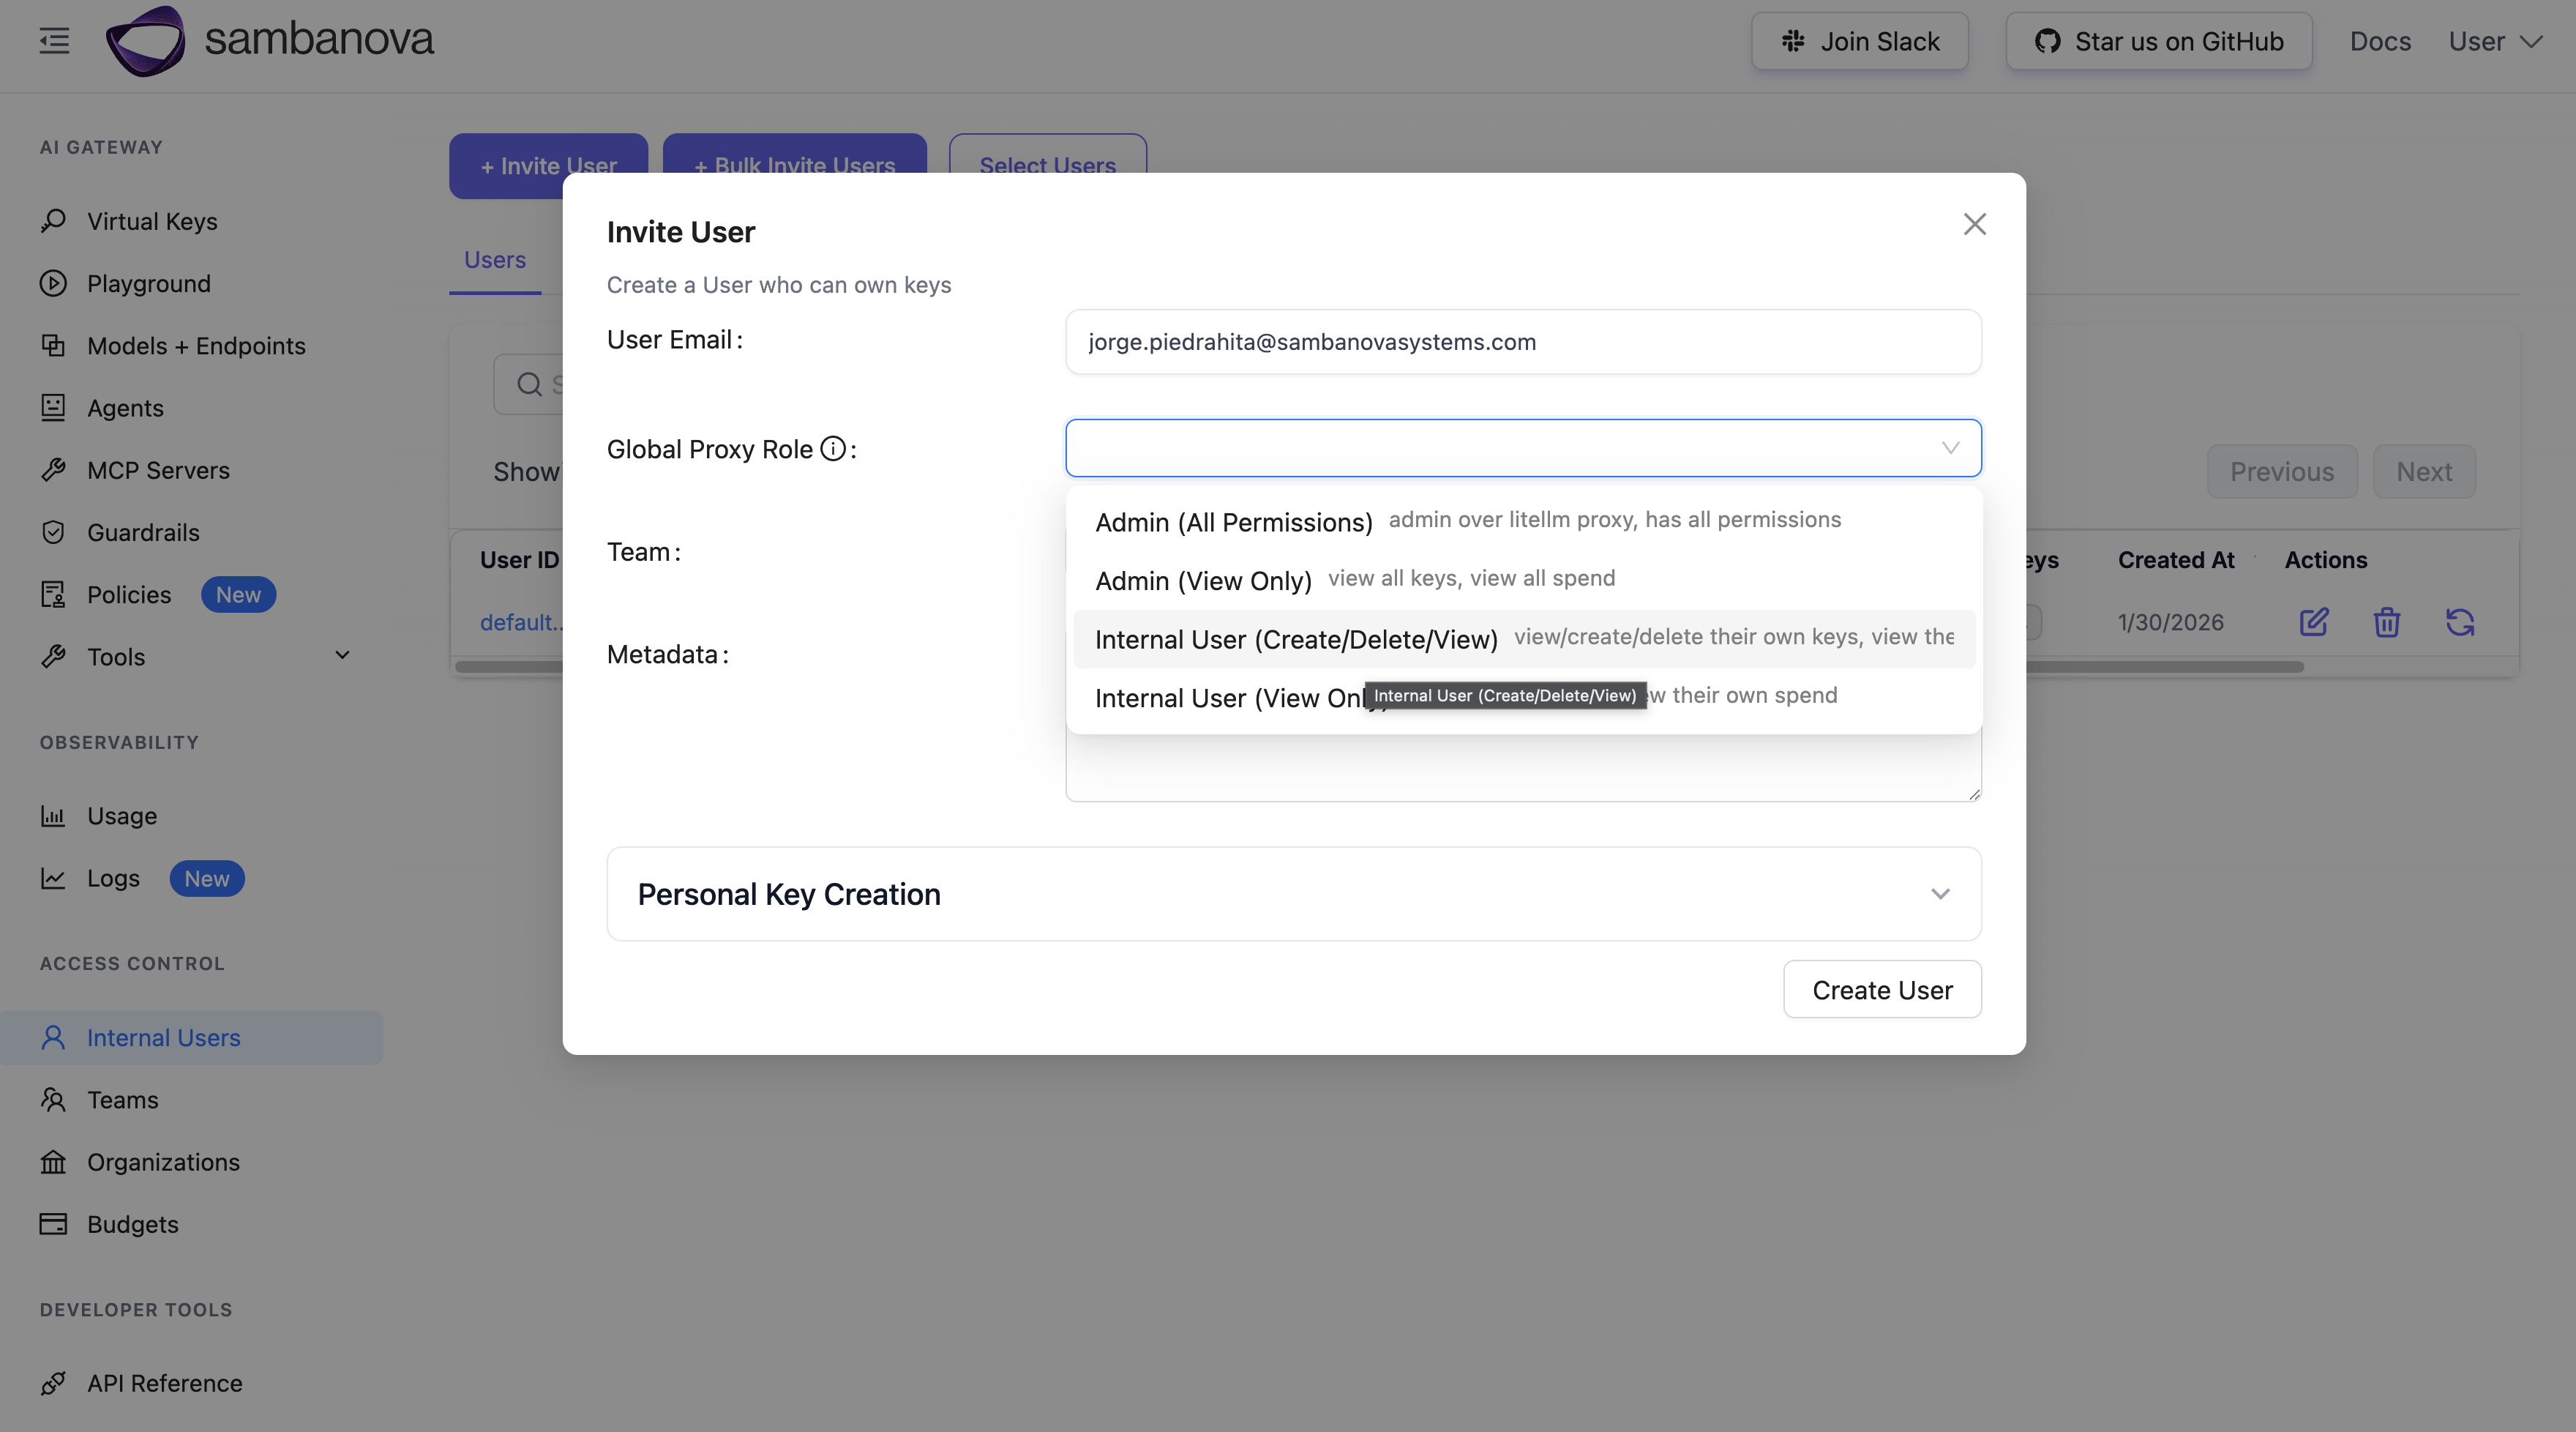Viewport: 2576px width, 1432px height.
Task: Select the Guardrails sidebar icon
Action: click(54, 532)
